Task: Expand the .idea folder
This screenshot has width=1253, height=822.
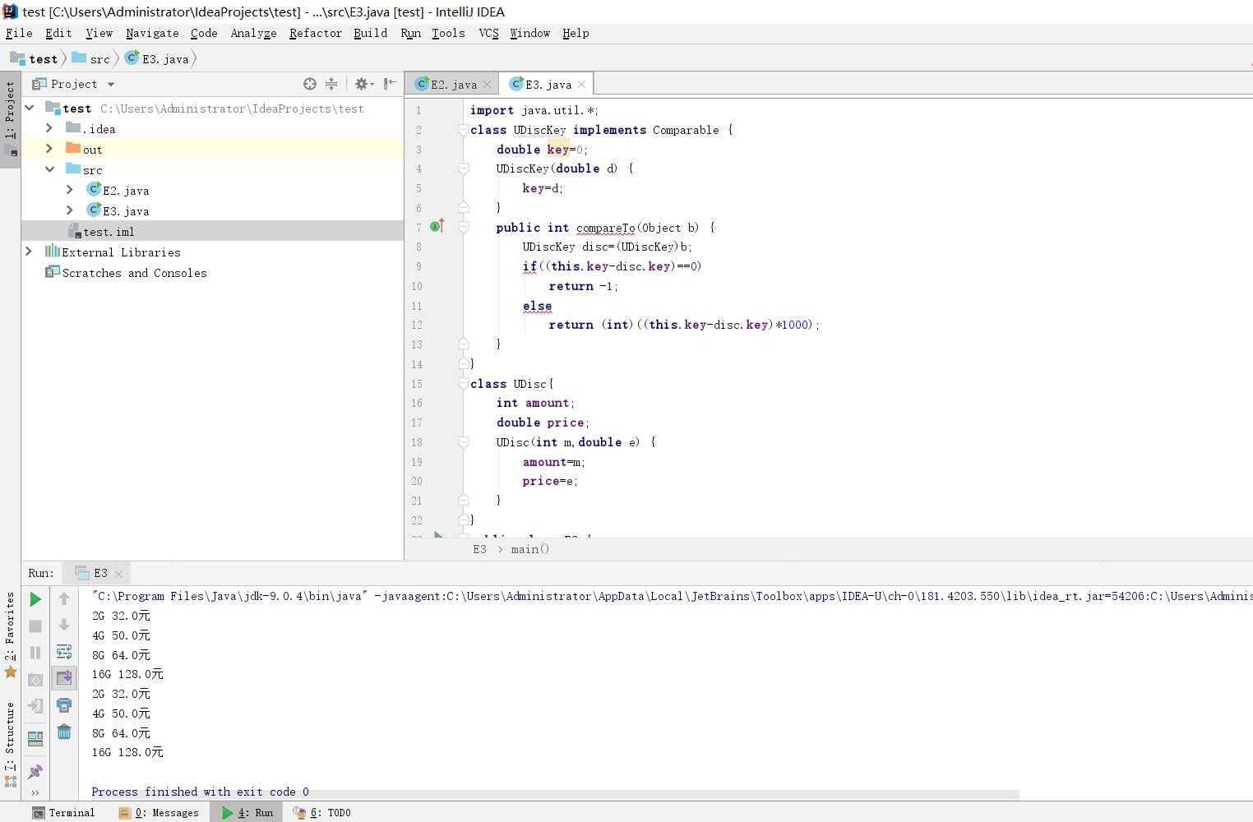Action: click(49, 128)
